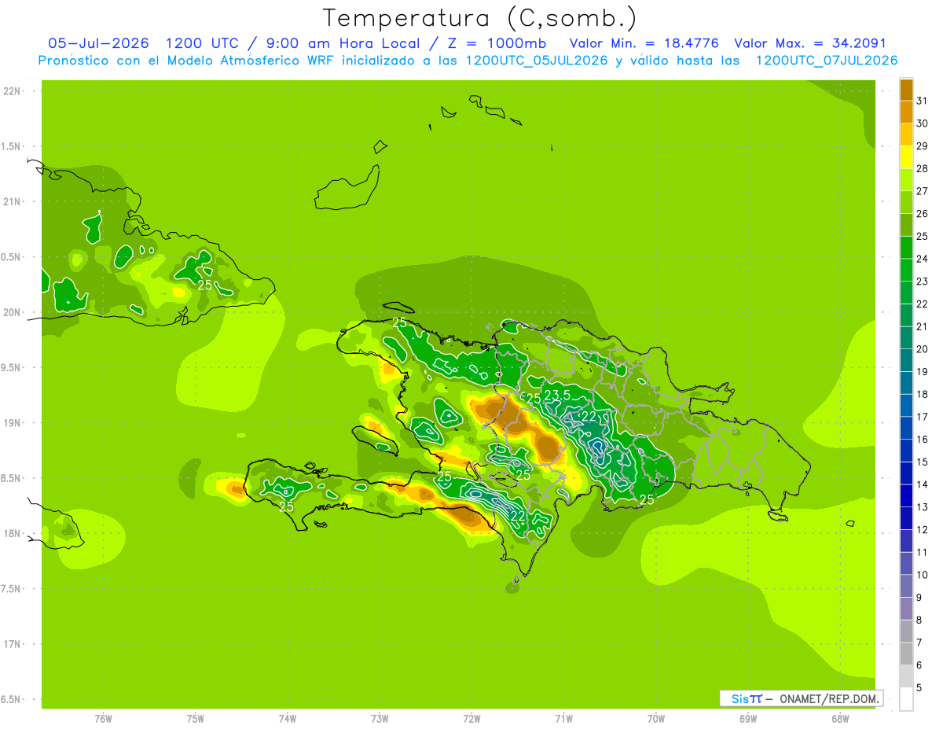Screen dimensions: 943x729
Task: Click the valid-until timestamp '1200UTC_07JUL2026'
Action: [x=827, y=61]
